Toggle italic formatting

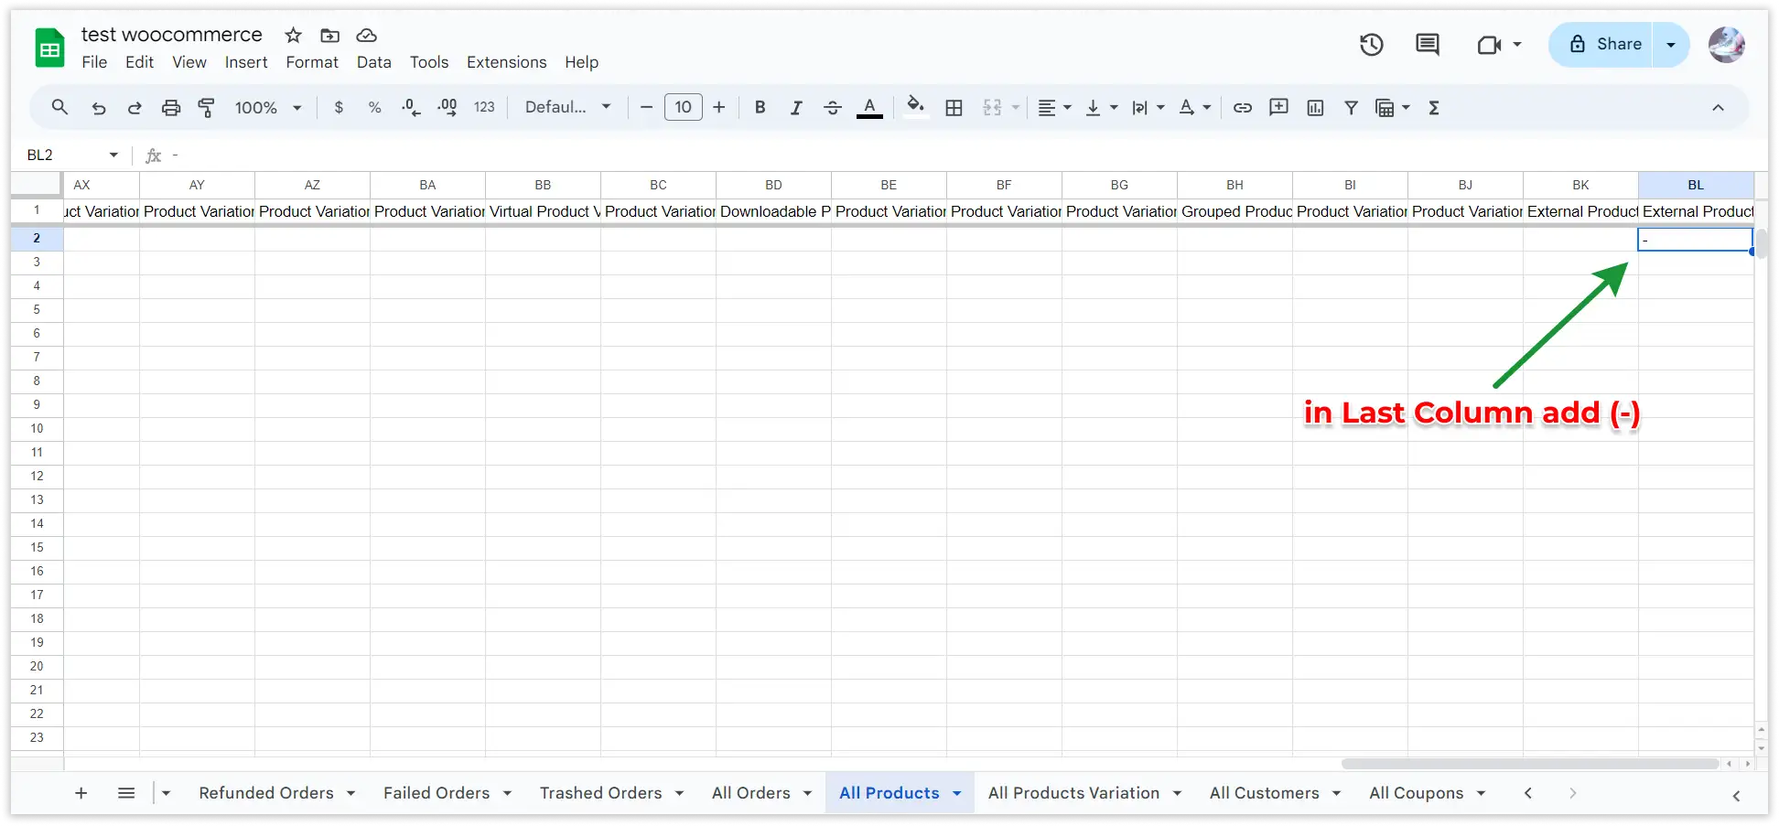pyautogui.click(x=796, y=108)
